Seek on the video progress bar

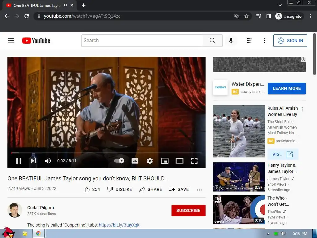(106, 153)
